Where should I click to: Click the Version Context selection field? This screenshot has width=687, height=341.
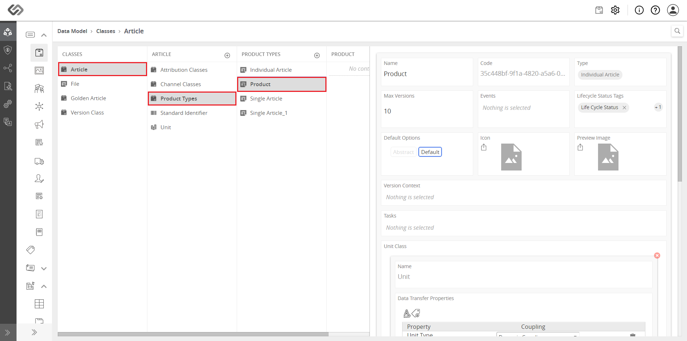click(x=523, y=197)
